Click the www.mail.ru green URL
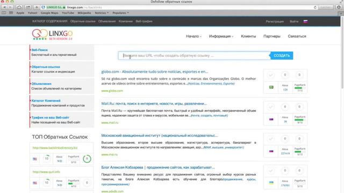 click(110, 123)
